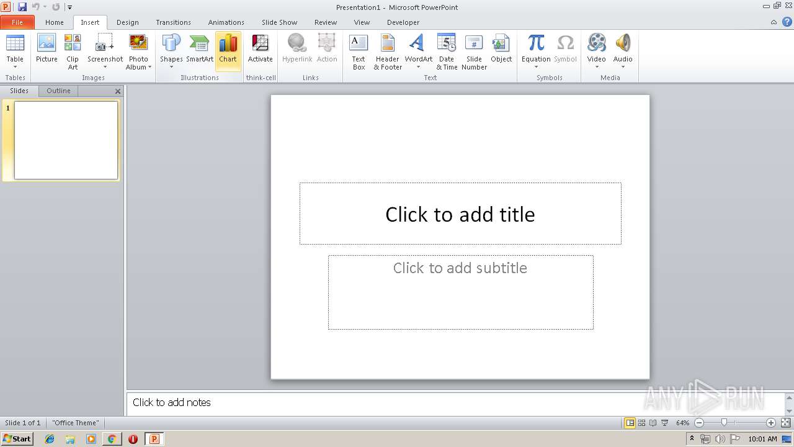Viewport: 794px width, 447px height.
Task: Insert a Text Box
Action: pos(359,51)
